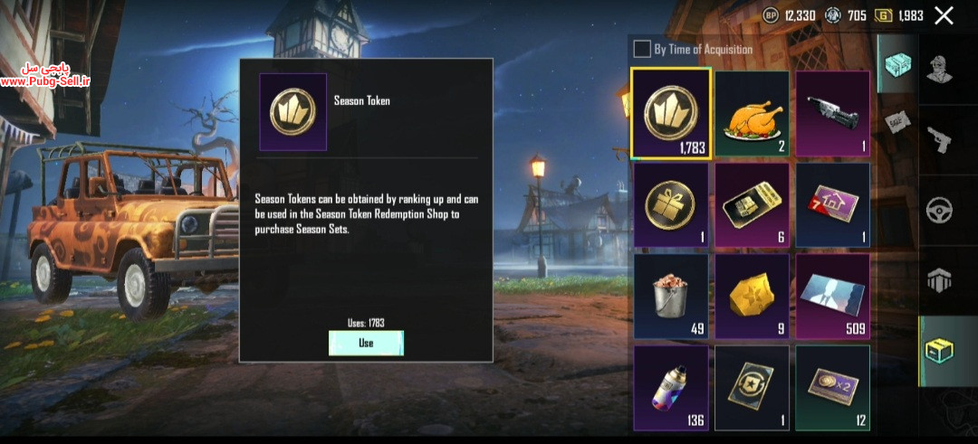Image resolution: width=978 pixels, height=444 pixels.
Task: Switch to the teal crate tab
Action: pyautogui.click(x=898, y=64)
